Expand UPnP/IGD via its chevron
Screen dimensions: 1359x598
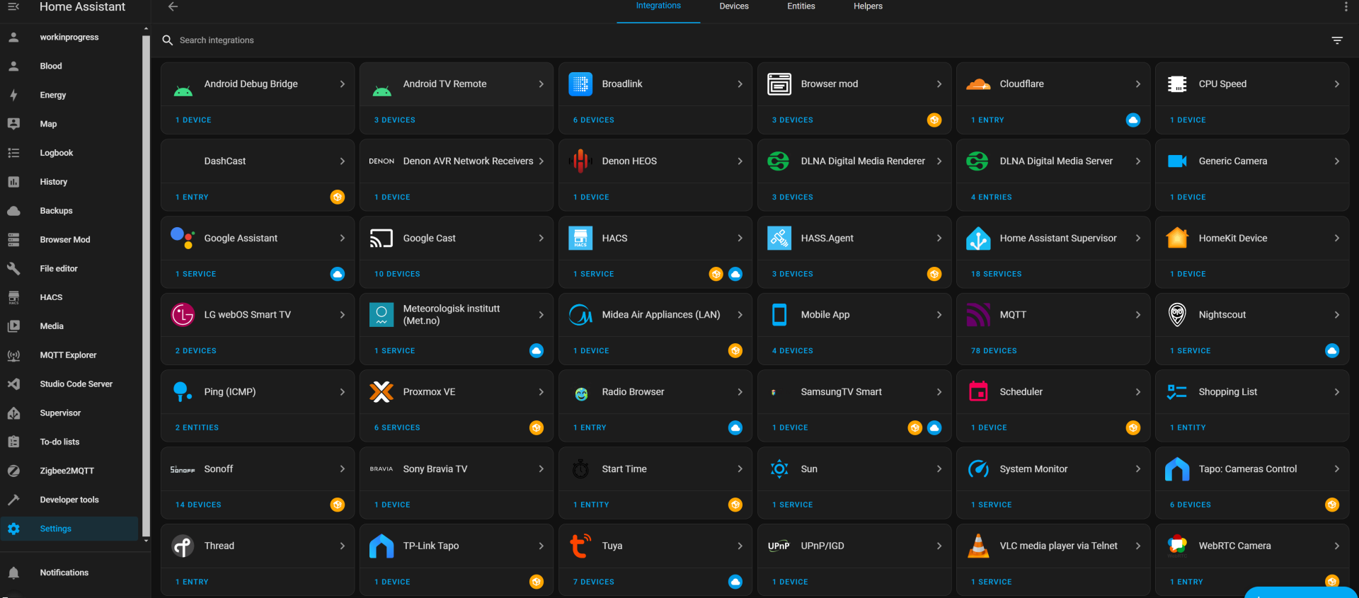pyautogui.click(x=939, y=546)
